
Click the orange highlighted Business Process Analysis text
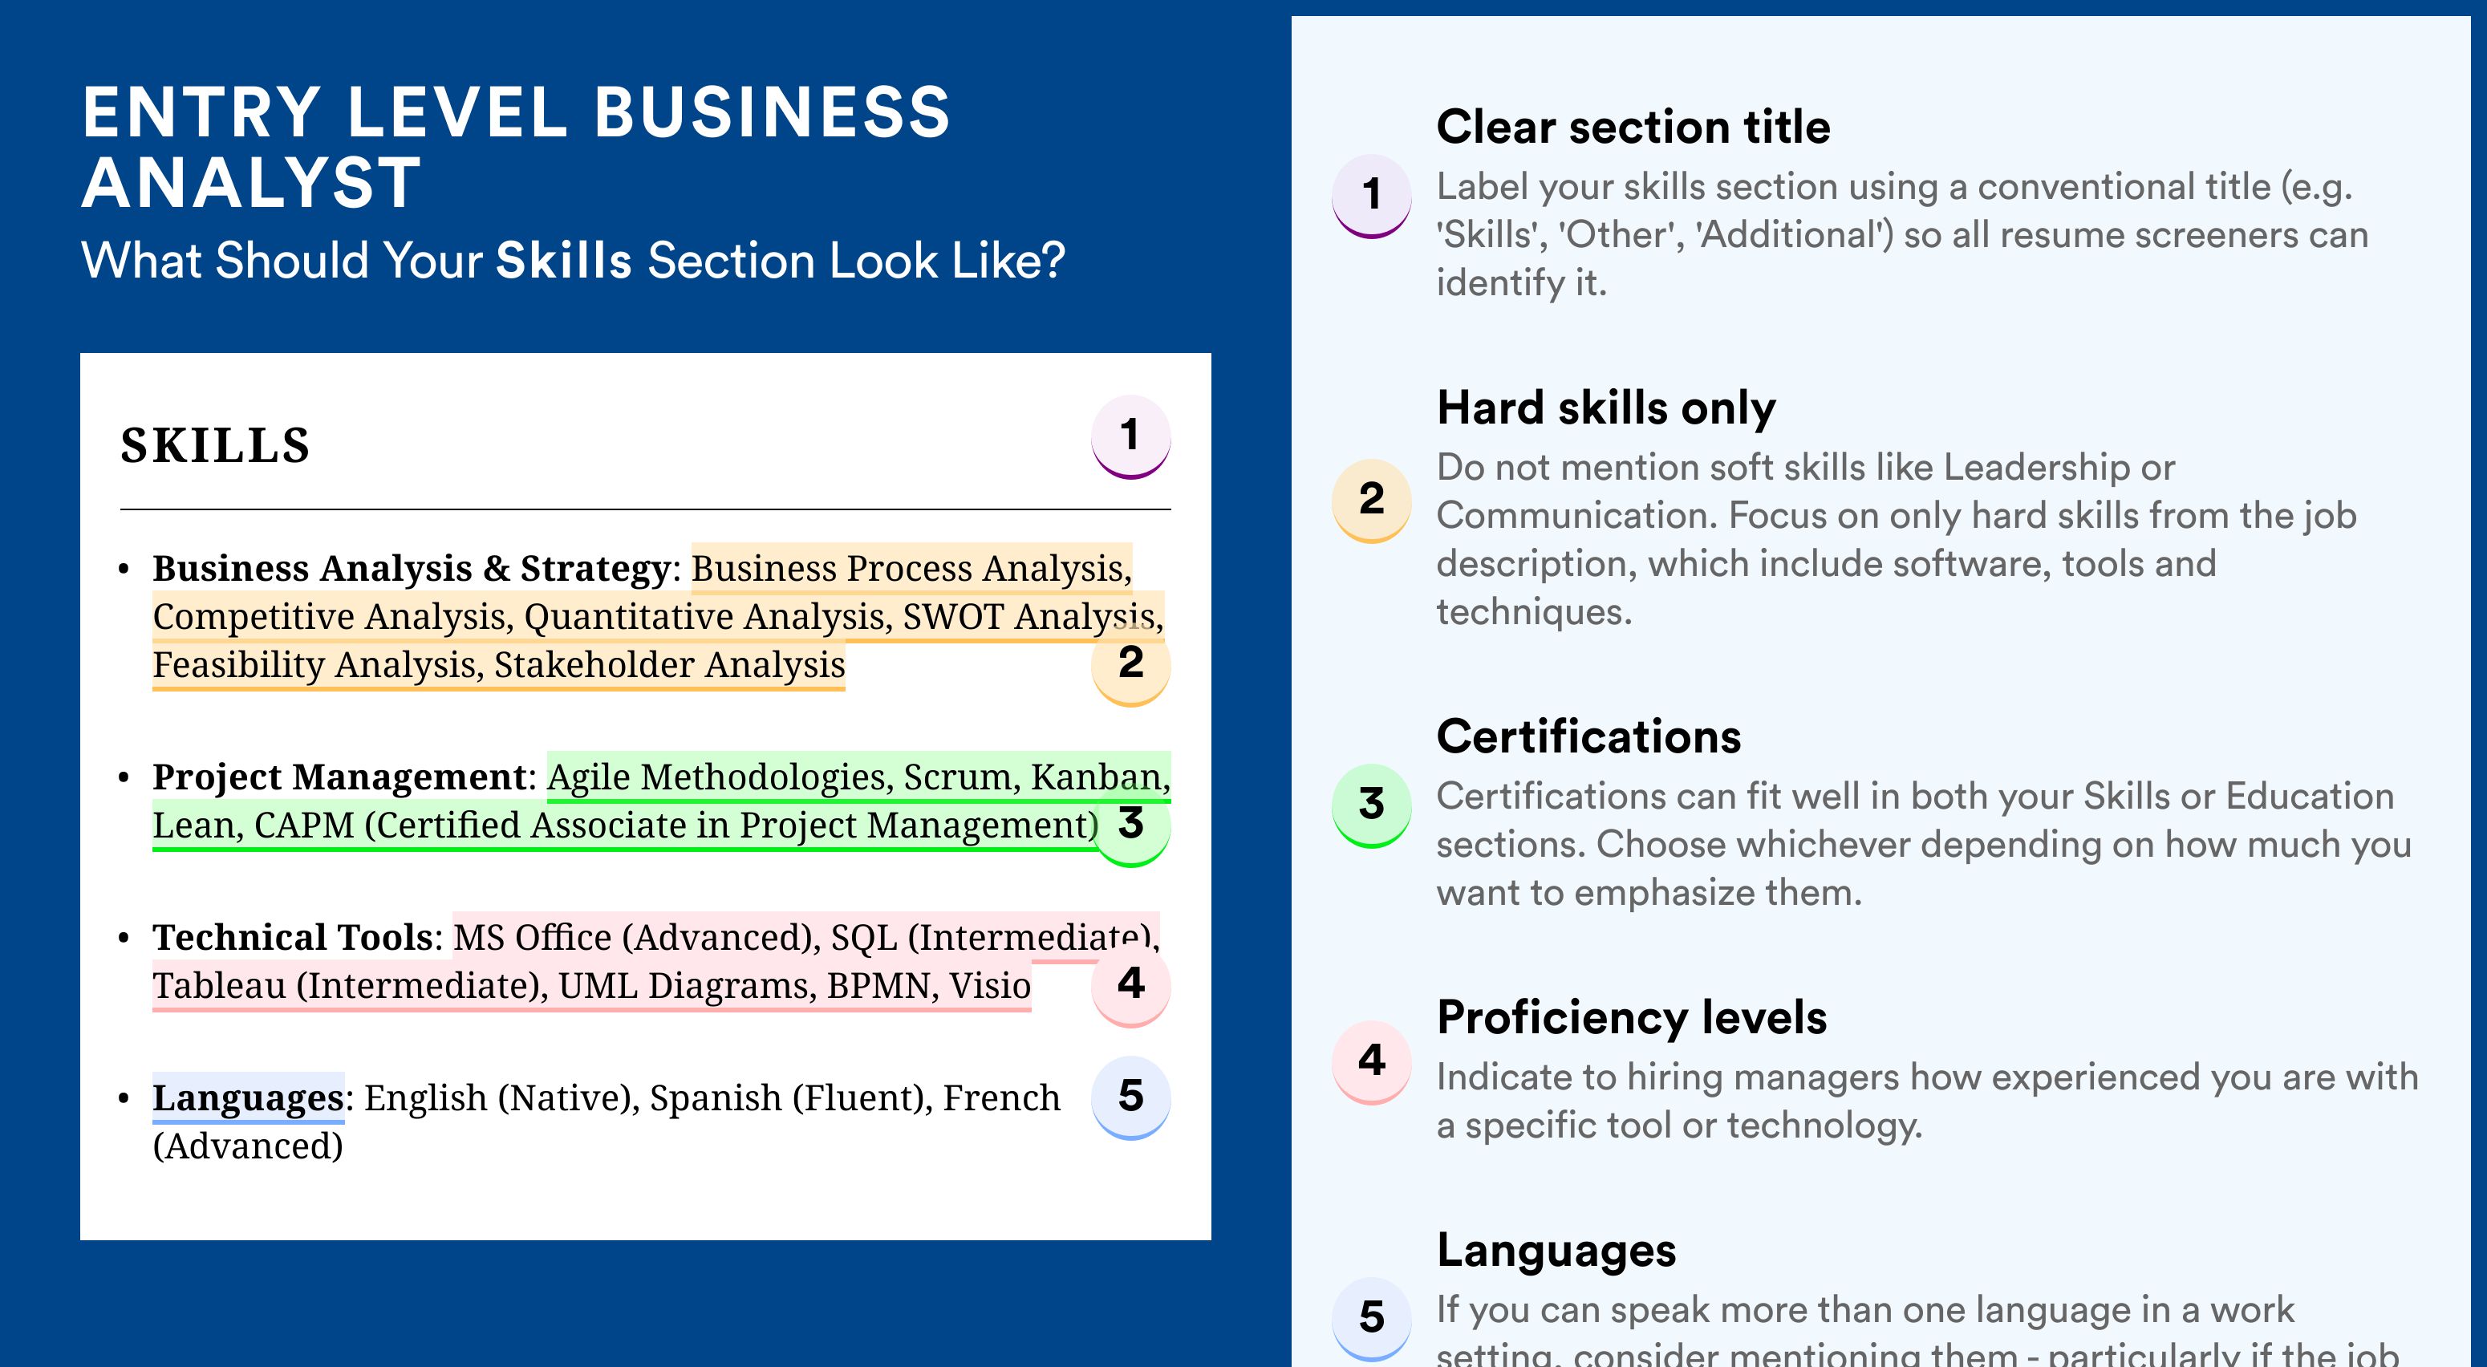(x=911, y=568)
